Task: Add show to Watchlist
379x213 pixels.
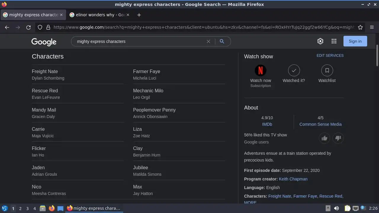Action: pyautogui.click(x=327, y=70)
